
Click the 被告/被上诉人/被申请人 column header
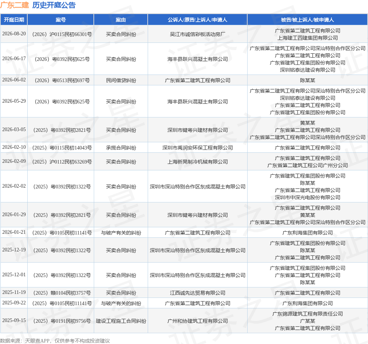307,20
